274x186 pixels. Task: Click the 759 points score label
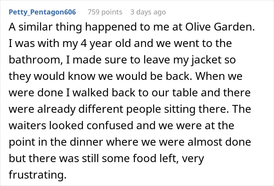click(x=105, y=12)
